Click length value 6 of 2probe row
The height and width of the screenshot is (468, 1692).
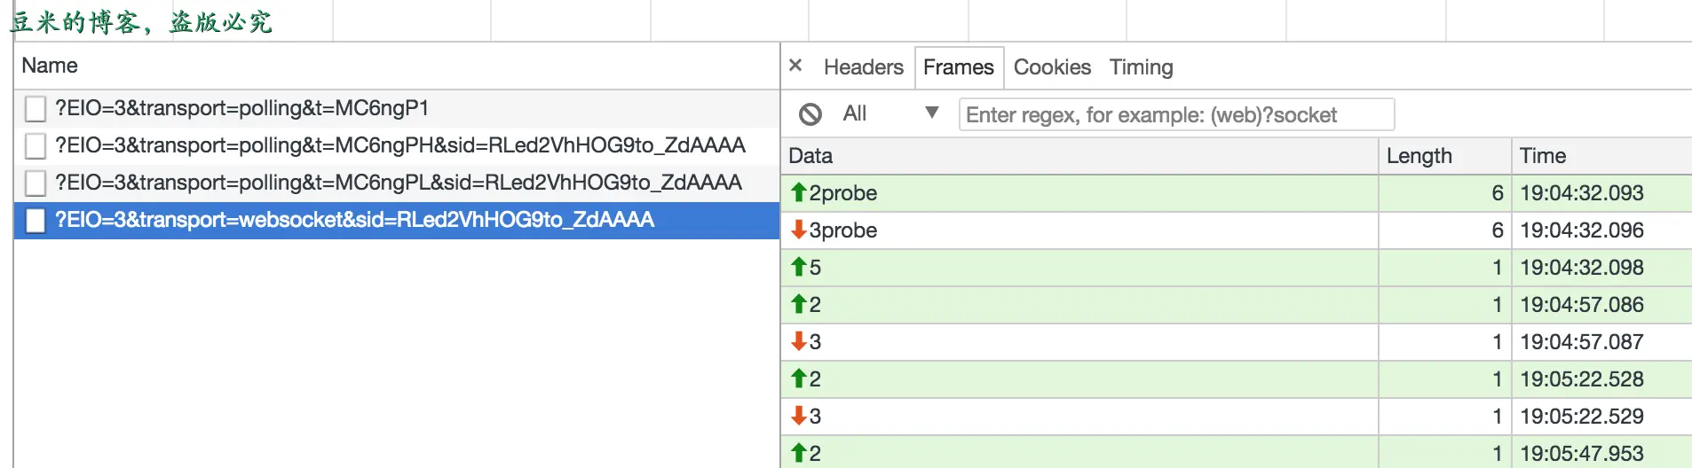tap(1498, 193)
